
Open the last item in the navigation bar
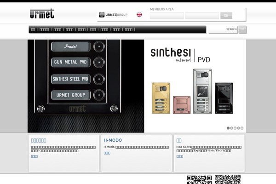click(x=129, y=29)
